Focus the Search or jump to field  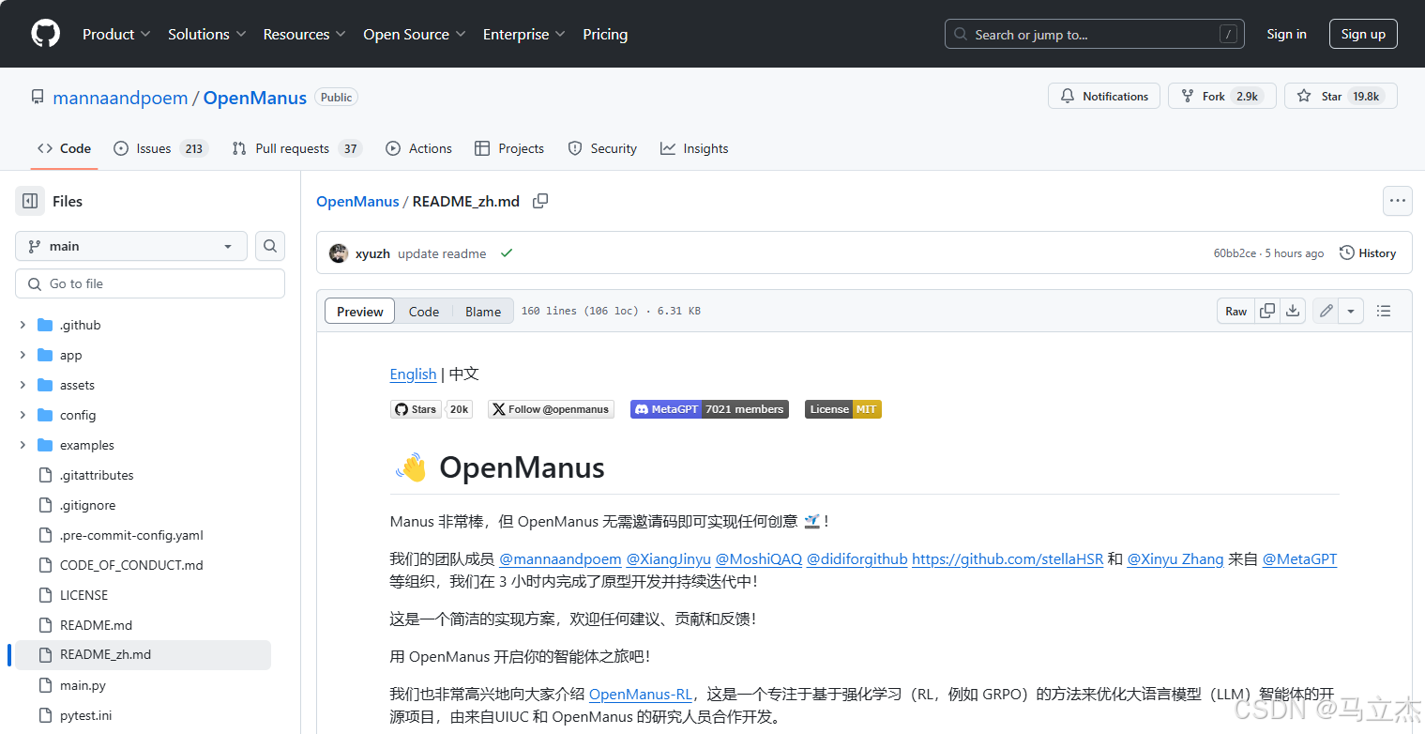pyautogui.click(x=1094, y=34)
